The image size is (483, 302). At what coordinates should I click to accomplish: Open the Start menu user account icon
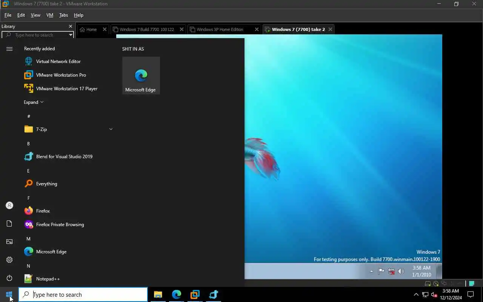[x=9, y=205]
